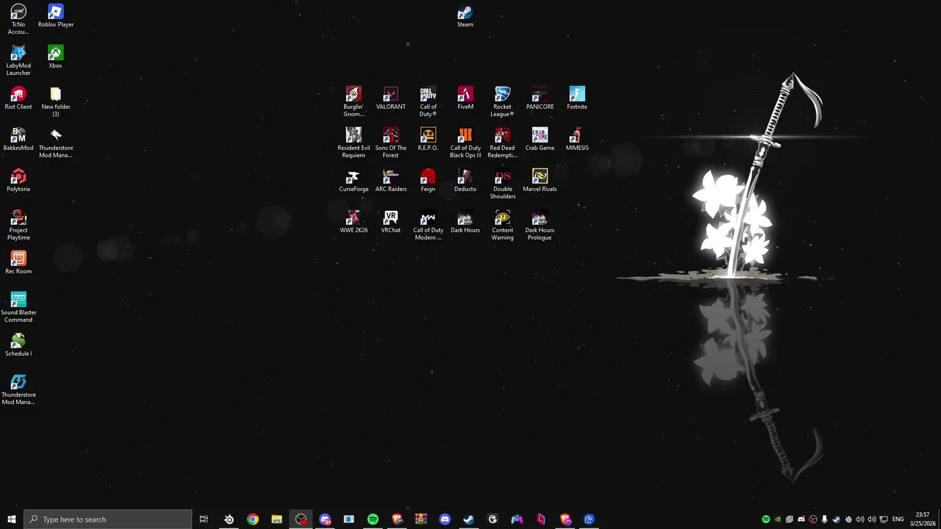Select the New folder (3) icon
Viewport: 941px width, 529px height.
click(x=56, y=102)
